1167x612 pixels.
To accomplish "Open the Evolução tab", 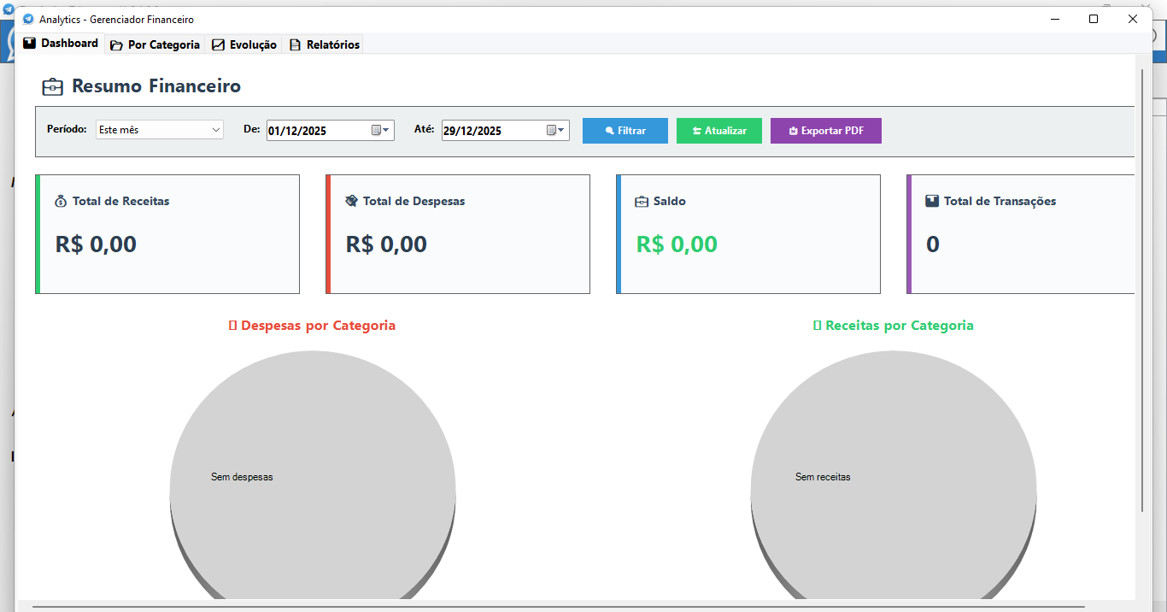I will pos(244,44).
